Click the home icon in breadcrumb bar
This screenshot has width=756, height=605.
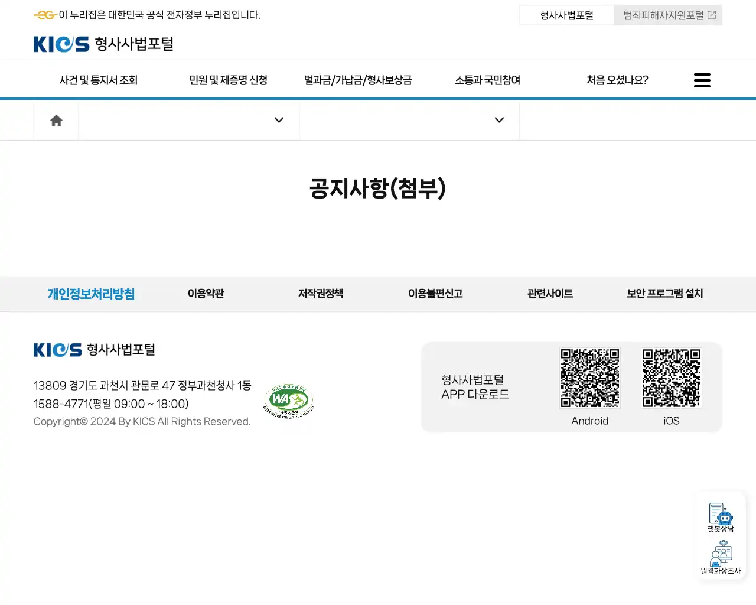[56, 121]
